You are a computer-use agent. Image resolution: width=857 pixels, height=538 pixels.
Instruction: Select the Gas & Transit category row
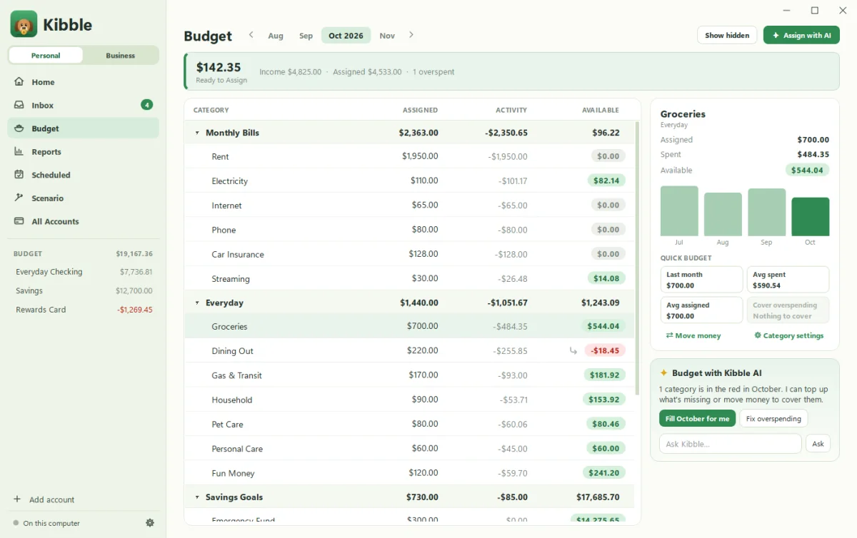(x=409, y=375)
